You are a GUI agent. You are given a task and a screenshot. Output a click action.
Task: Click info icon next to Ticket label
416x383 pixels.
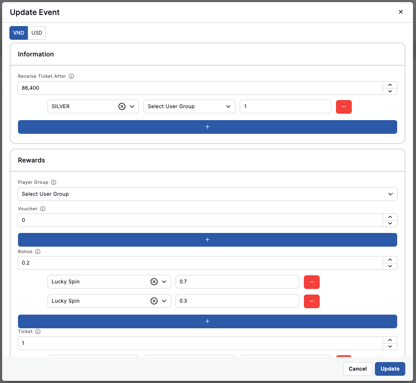pyautogui.click(x=38, y=332)
